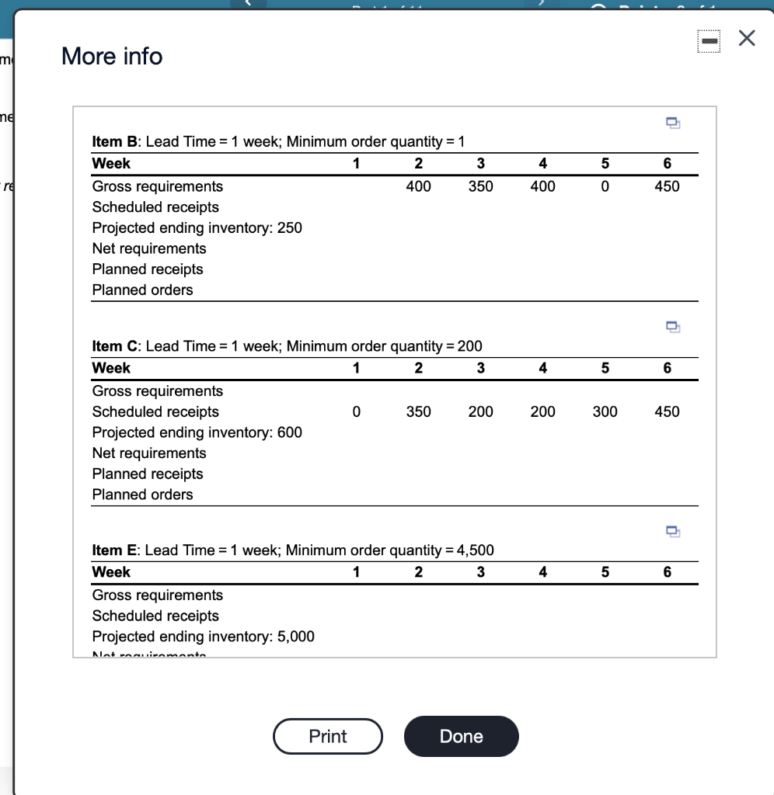This screenshot has height=795, width=774.
Task: Click Item B week 3 gross requirement 350
Action: pyautogui.click(x=480, y=186)
